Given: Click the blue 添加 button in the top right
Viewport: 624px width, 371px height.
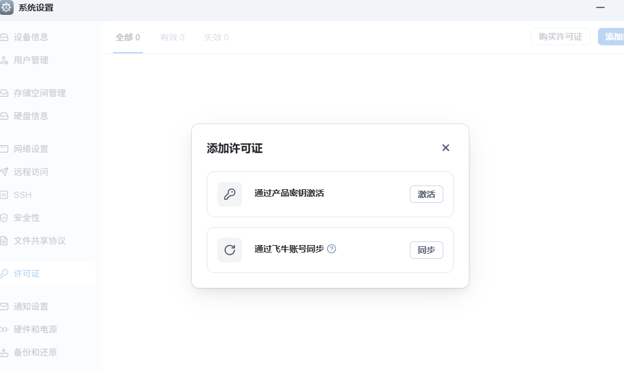Looking at the screenshot, I should tap(611, 37).
